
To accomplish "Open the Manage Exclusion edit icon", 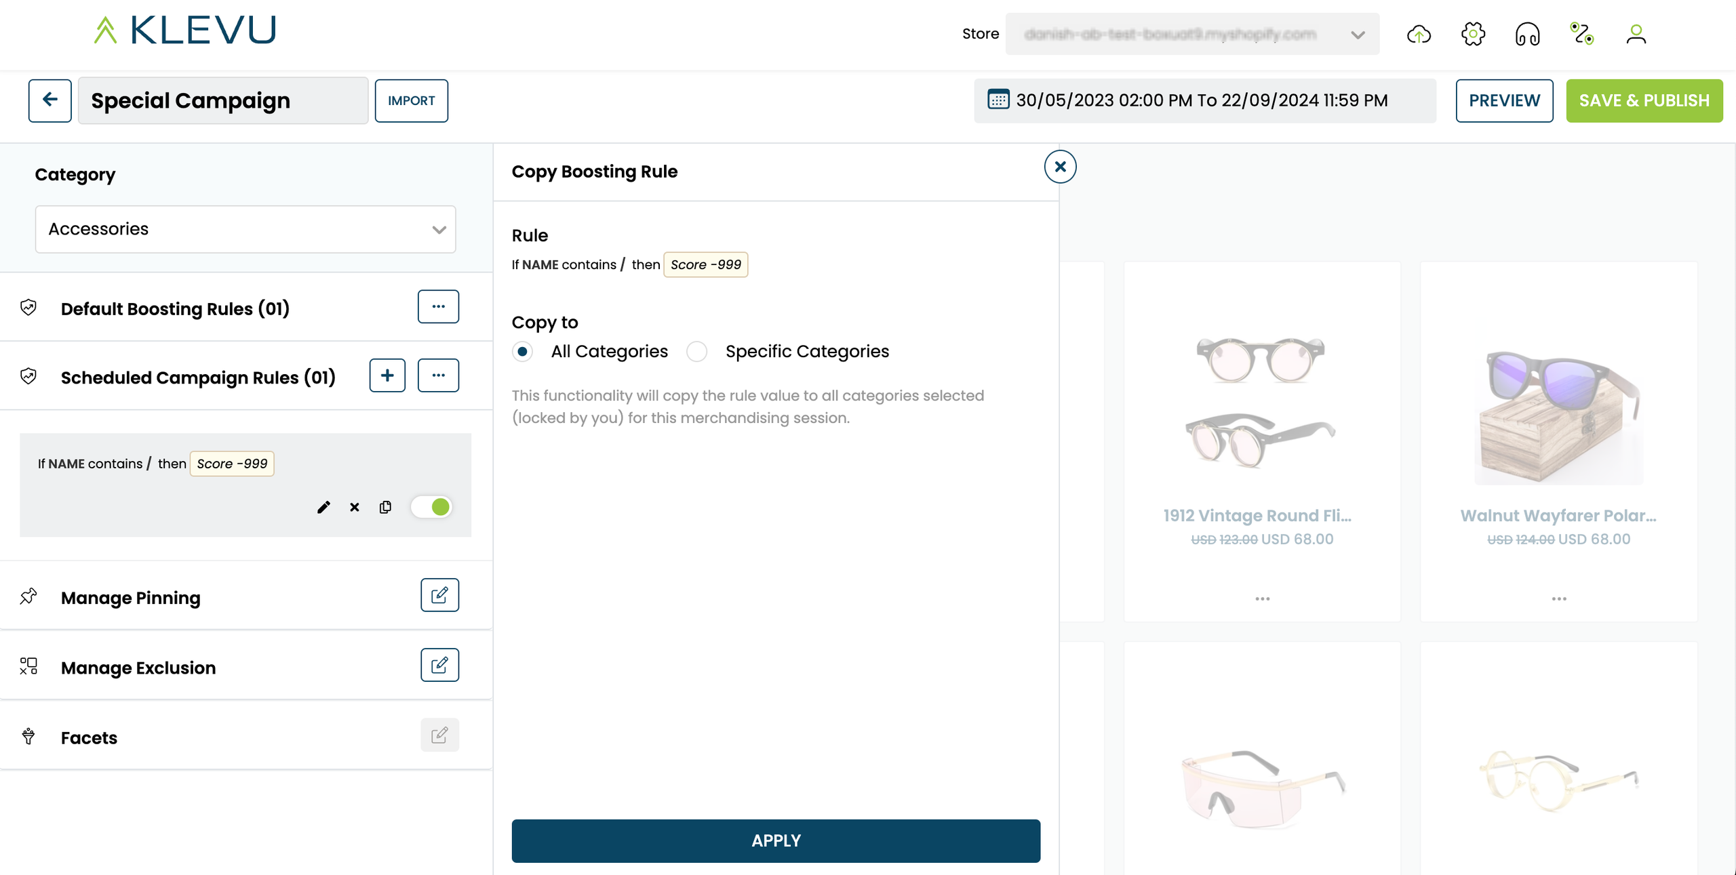I will [x=439, y=665].
